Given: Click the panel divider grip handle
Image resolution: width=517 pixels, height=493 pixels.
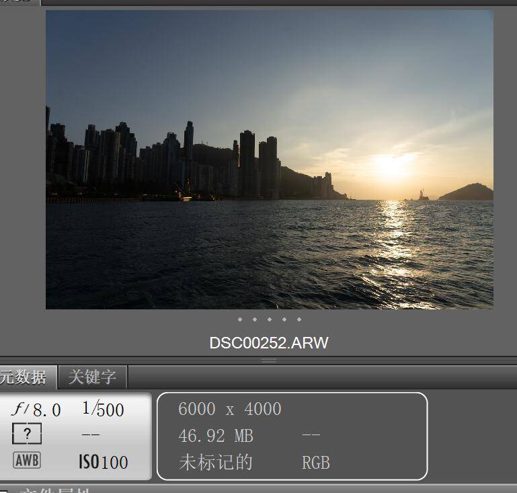Looking at the screenshot, I should 269,361.
